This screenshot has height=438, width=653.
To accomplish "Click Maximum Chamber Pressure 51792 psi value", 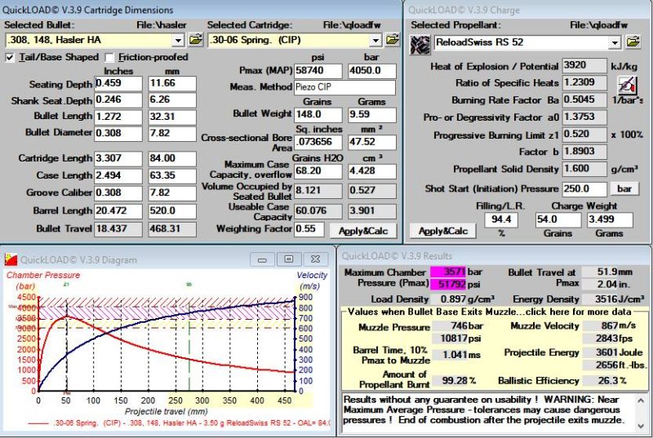I will pyautogui.click(x=447, y=285).
